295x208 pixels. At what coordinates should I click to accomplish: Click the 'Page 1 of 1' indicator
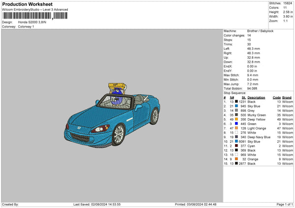point(285,205)
